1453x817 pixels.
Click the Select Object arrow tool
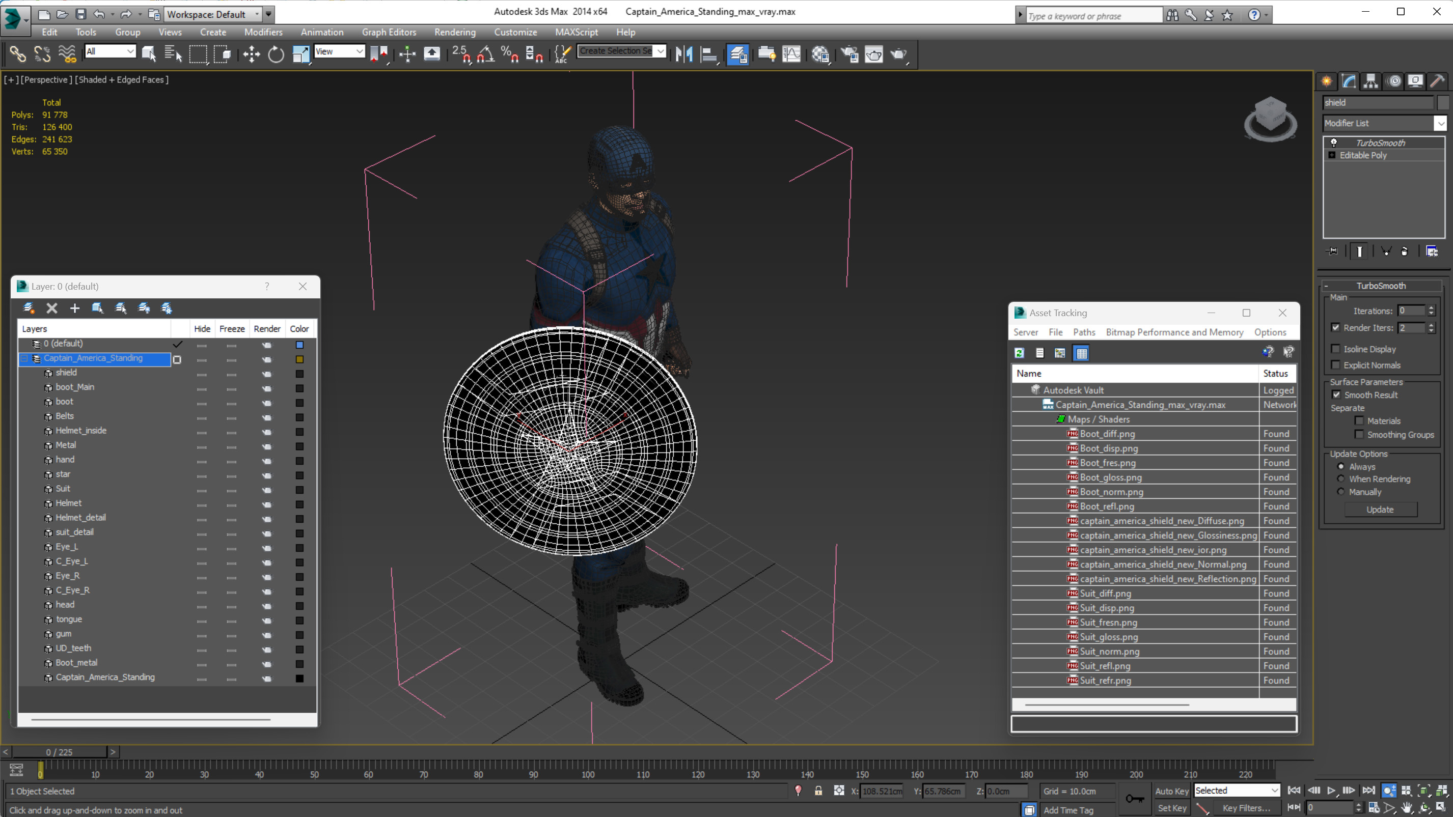coord(149,54)
